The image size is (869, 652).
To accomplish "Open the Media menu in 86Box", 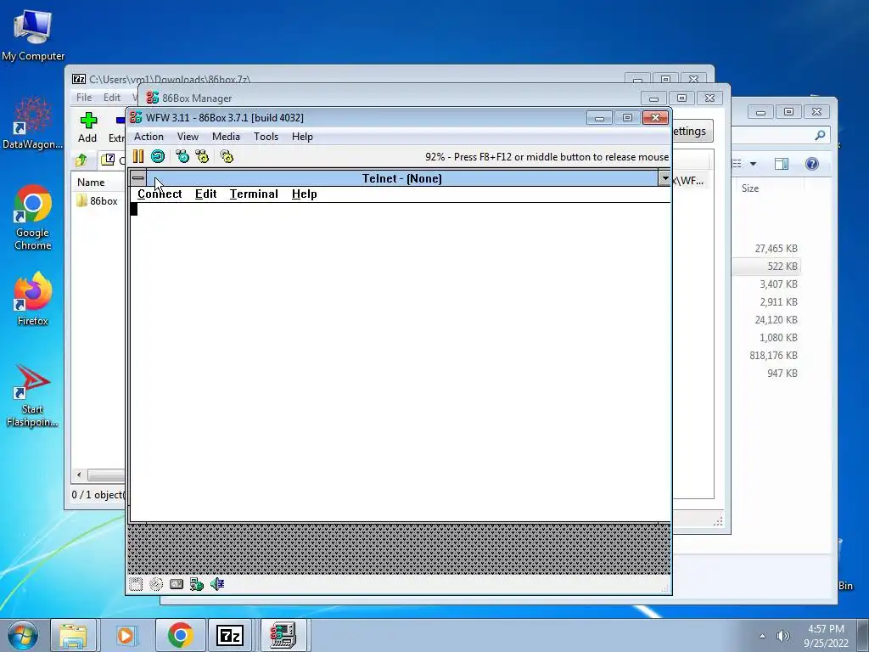I will point(226,137).
